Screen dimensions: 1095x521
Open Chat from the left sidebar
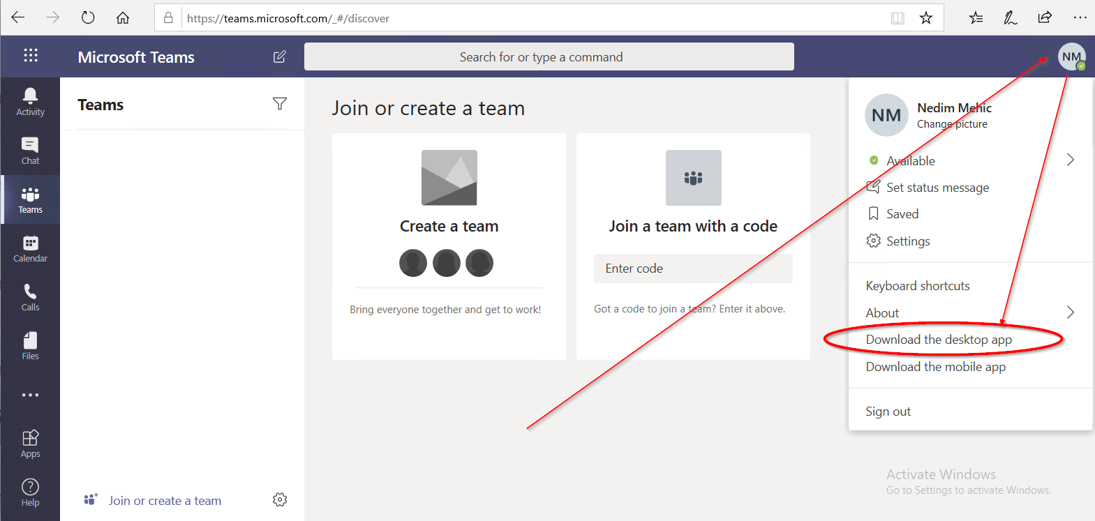(x=30, y=151)
